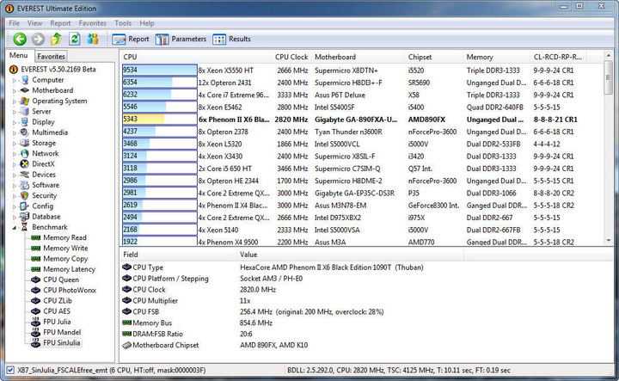Switch to the Menu tab
This screenshot has width=619, height=381.
coord(19,56)
